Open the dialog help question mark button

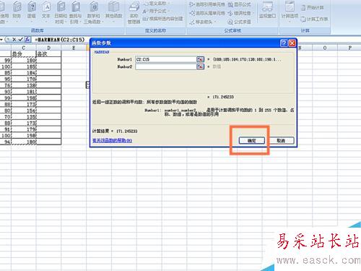[x=284, y=43]
